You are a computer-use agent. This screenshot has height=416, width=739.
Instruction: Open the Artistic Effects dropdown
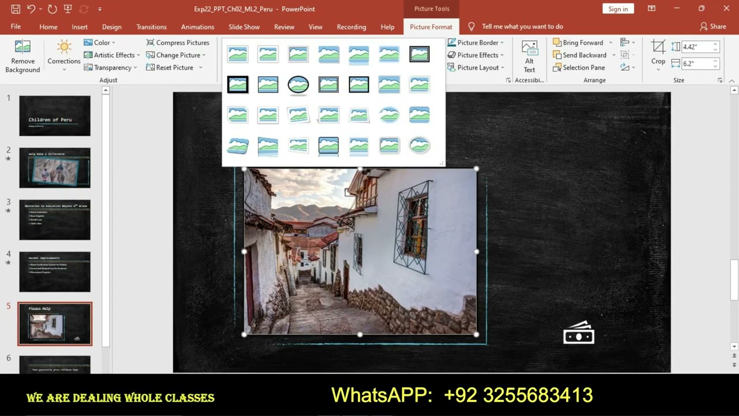click(112, 55)
